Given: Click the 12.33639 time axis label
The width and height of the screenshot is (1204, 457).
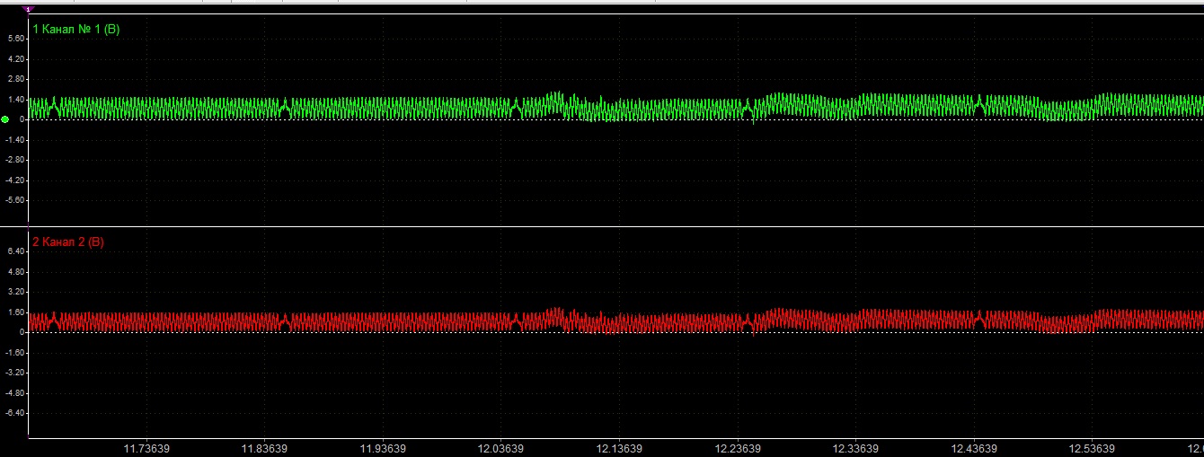Looking at the screenshot, I should 854,448.
